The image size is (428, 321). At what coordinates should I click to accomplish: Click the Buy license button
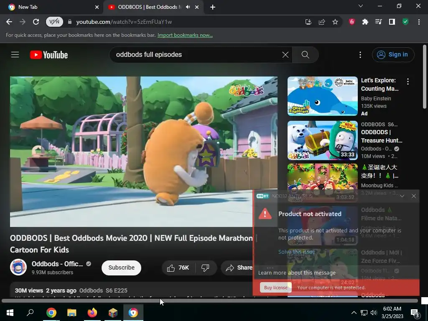tap(276, 288)
